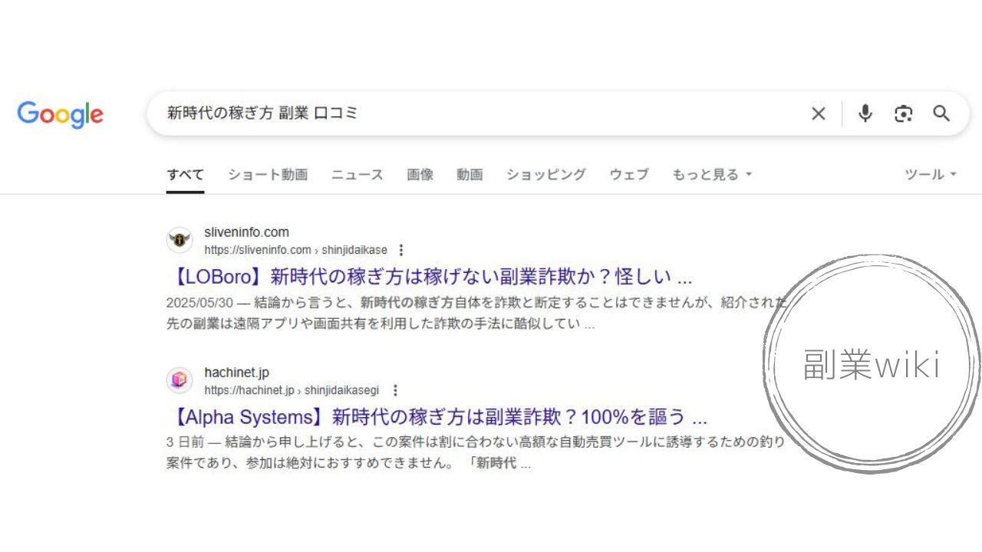The width and height of the screenshot is (982, 552).
Task: Go to the 画像 tab
Action: point(420,175)
